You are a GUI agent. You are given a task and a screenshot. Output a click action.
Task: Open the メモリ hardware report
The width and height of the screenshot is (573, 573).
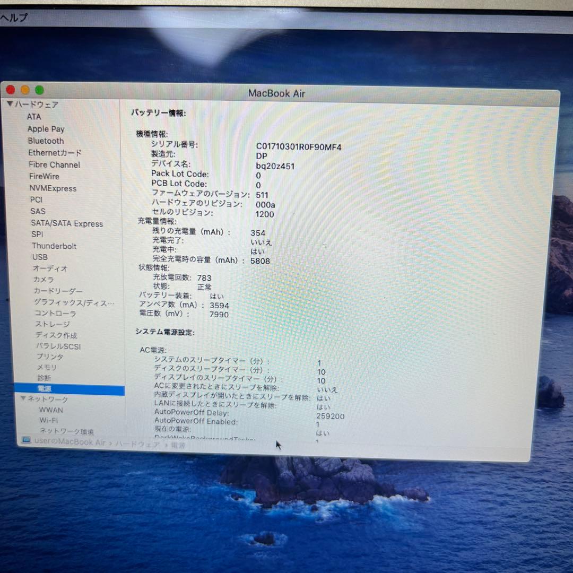48,367
